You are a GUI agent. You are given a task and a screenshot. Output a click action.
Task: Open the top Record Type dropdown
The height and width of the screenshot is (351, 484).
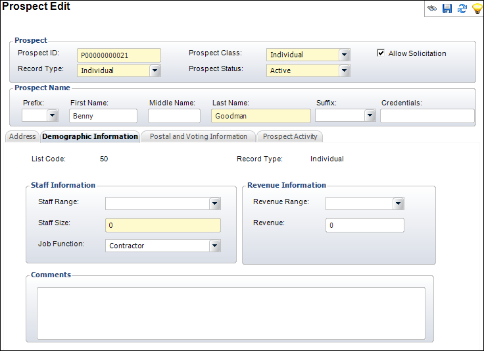pyautogui.click(x=155, y=70)
